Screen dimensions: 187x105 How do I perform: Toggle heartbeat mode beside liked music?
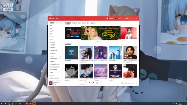pos(60,59)
